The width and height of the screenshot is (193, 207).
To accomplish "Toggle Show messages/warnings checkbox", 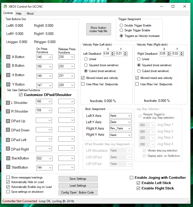I will (x=8, y=177).
